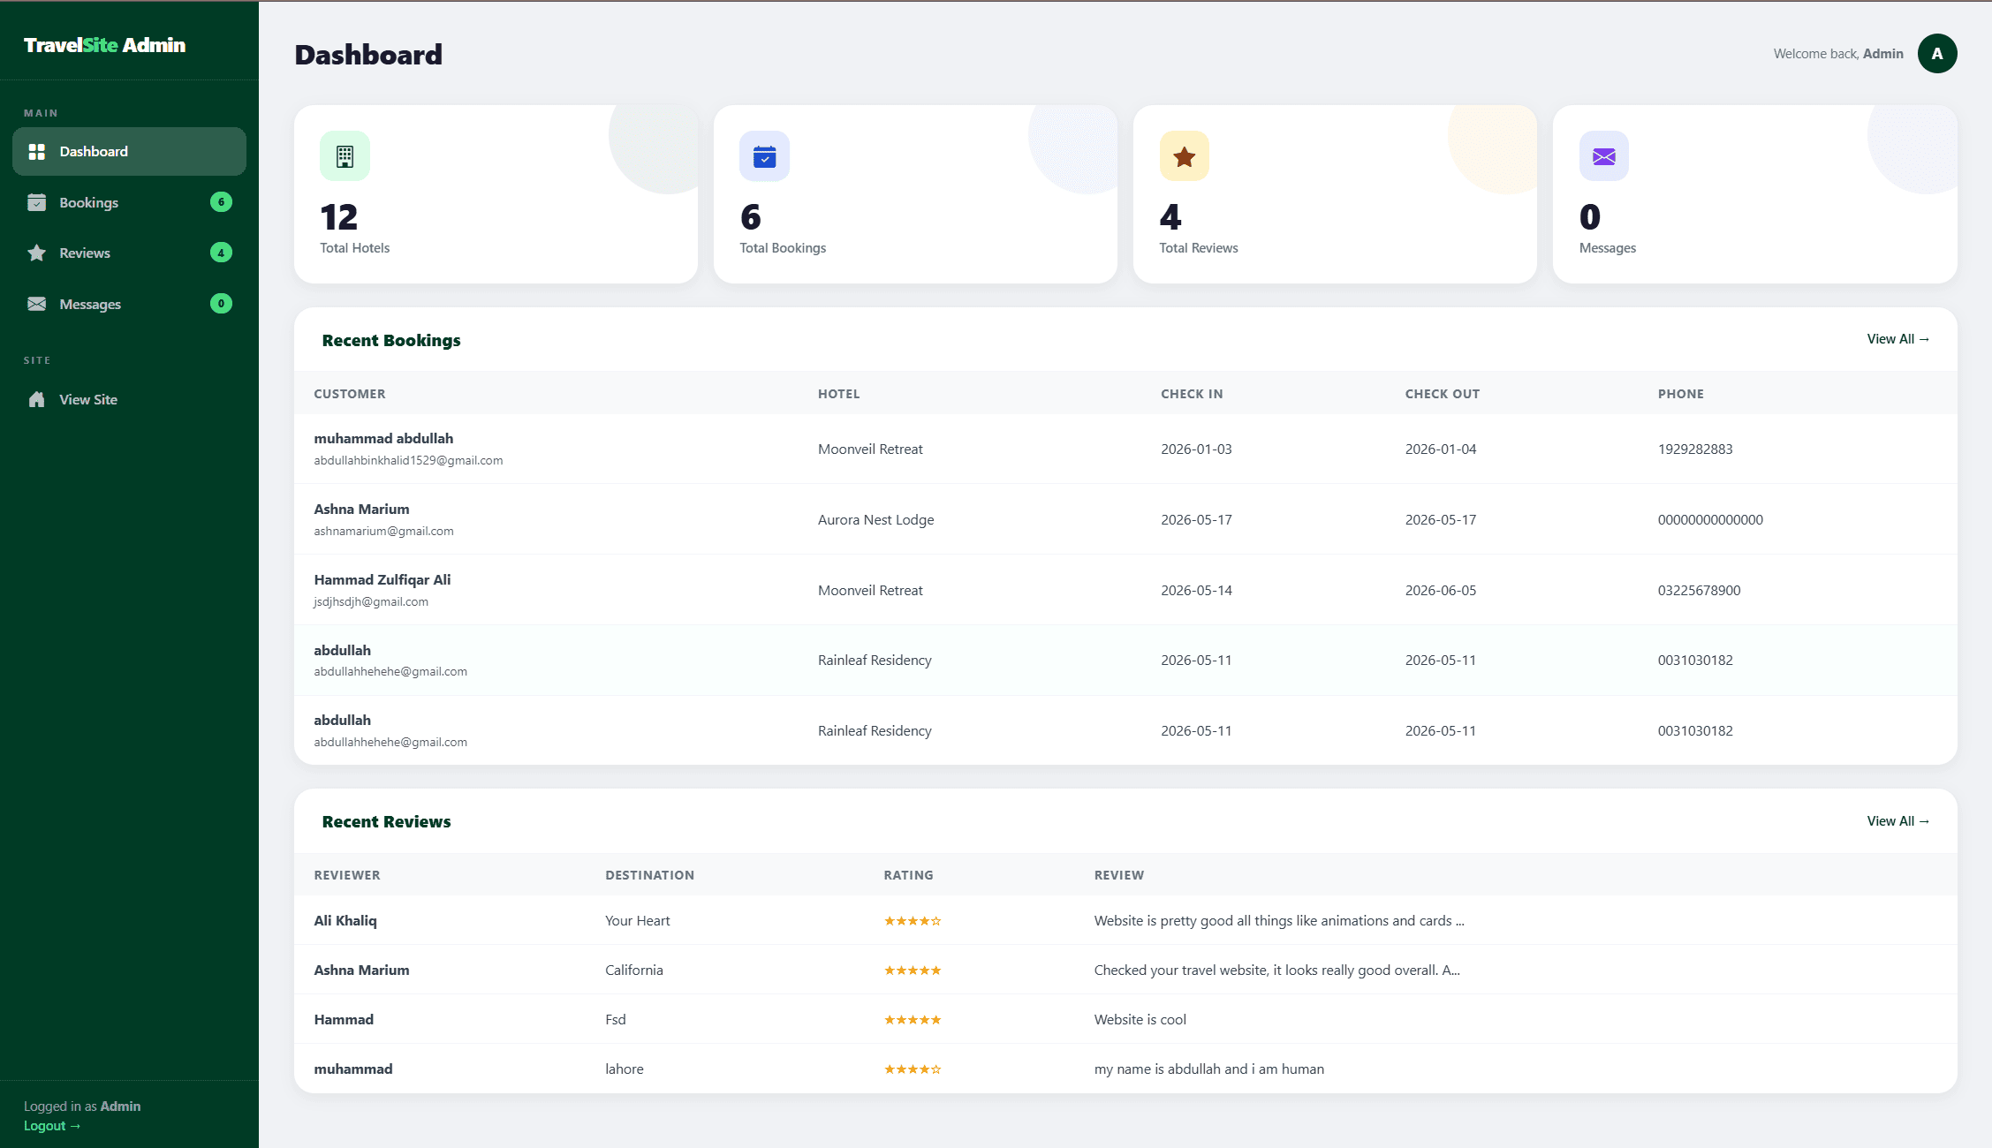Click the DESTINATION column header
1992x1148 pixels.
point(649,875)
